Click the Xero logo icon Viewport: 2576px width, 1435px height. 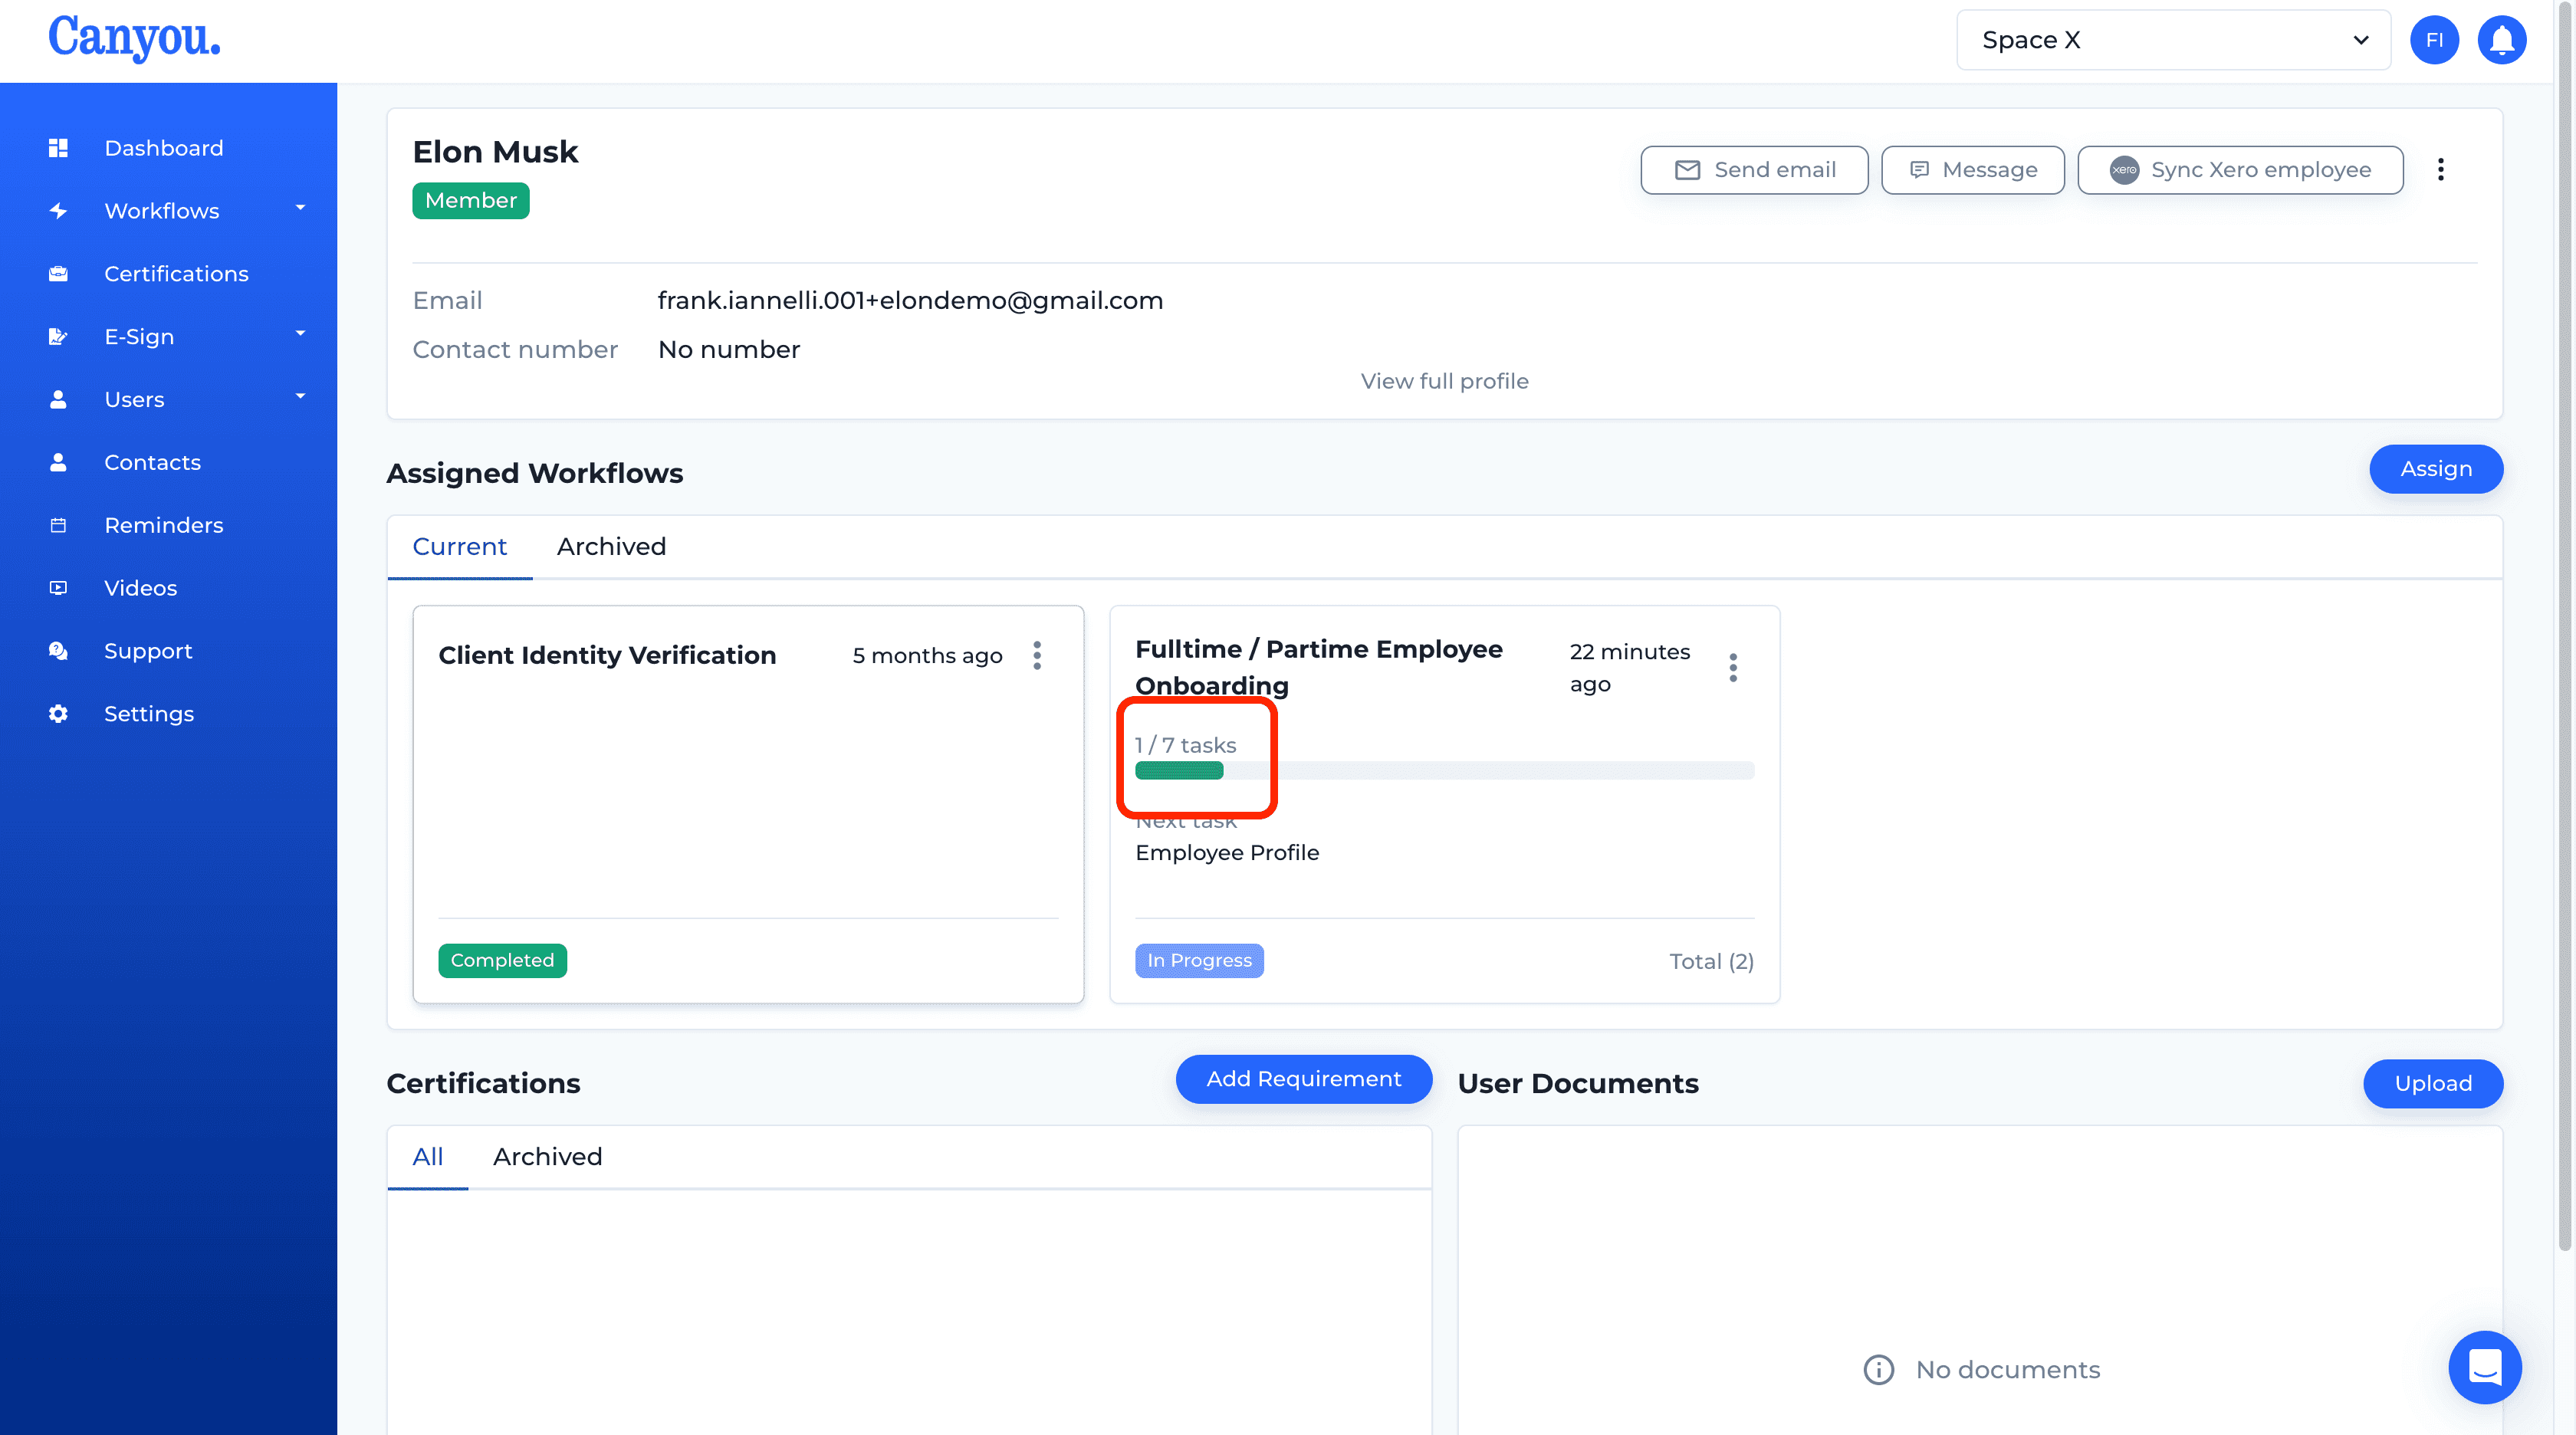[x=2124, y=170]
